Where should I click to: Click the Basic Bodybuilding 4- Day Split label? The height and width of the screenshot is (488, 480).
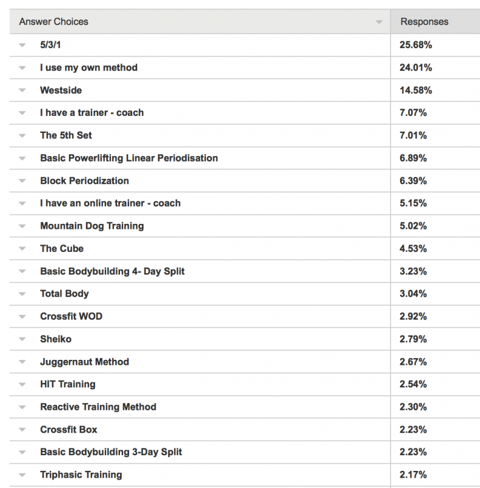[112, 271]
